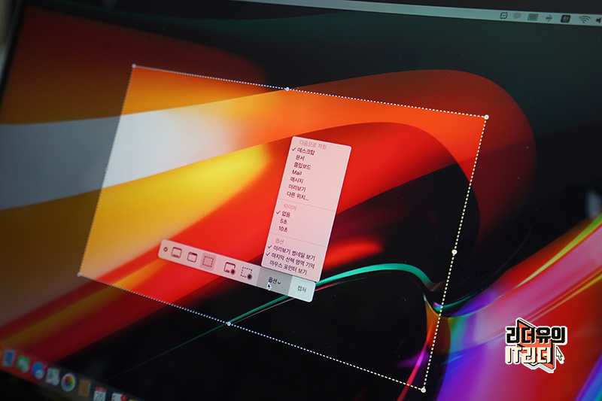The width and height of the screenshot is (602, 401).
Task: Open the blue round app icon in Dock
Action: point(38,370)
